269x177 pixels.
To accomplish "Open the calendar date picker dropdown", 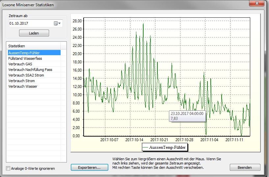I will point(58,23).
